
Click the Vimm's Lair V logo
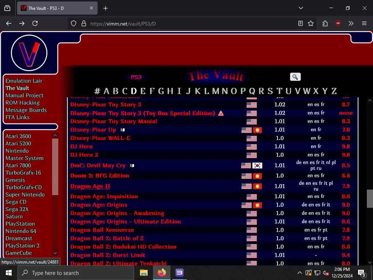(x=29, y=53)
